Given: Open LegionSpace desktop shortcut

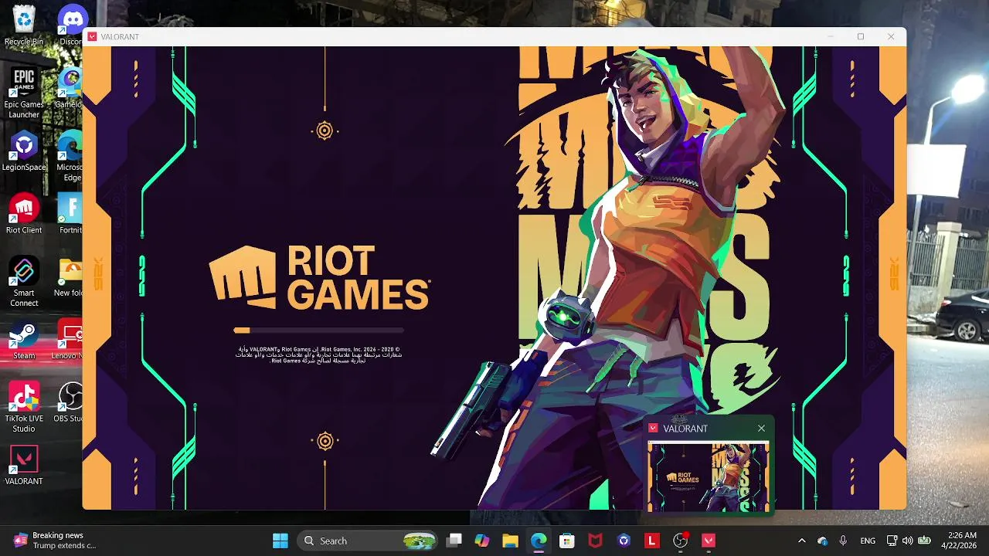Looking at the screenshot, I should [24, 151].
